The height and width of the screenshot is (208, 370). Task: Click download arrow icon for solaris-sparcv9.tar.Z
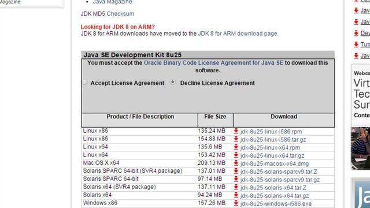[236, 171]
